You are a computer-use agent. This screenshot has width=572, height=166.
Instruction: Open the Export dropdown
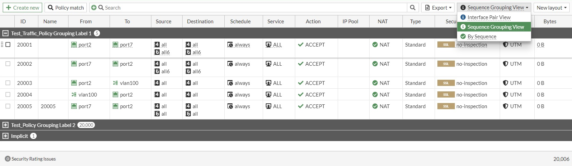tap(438, 8)
